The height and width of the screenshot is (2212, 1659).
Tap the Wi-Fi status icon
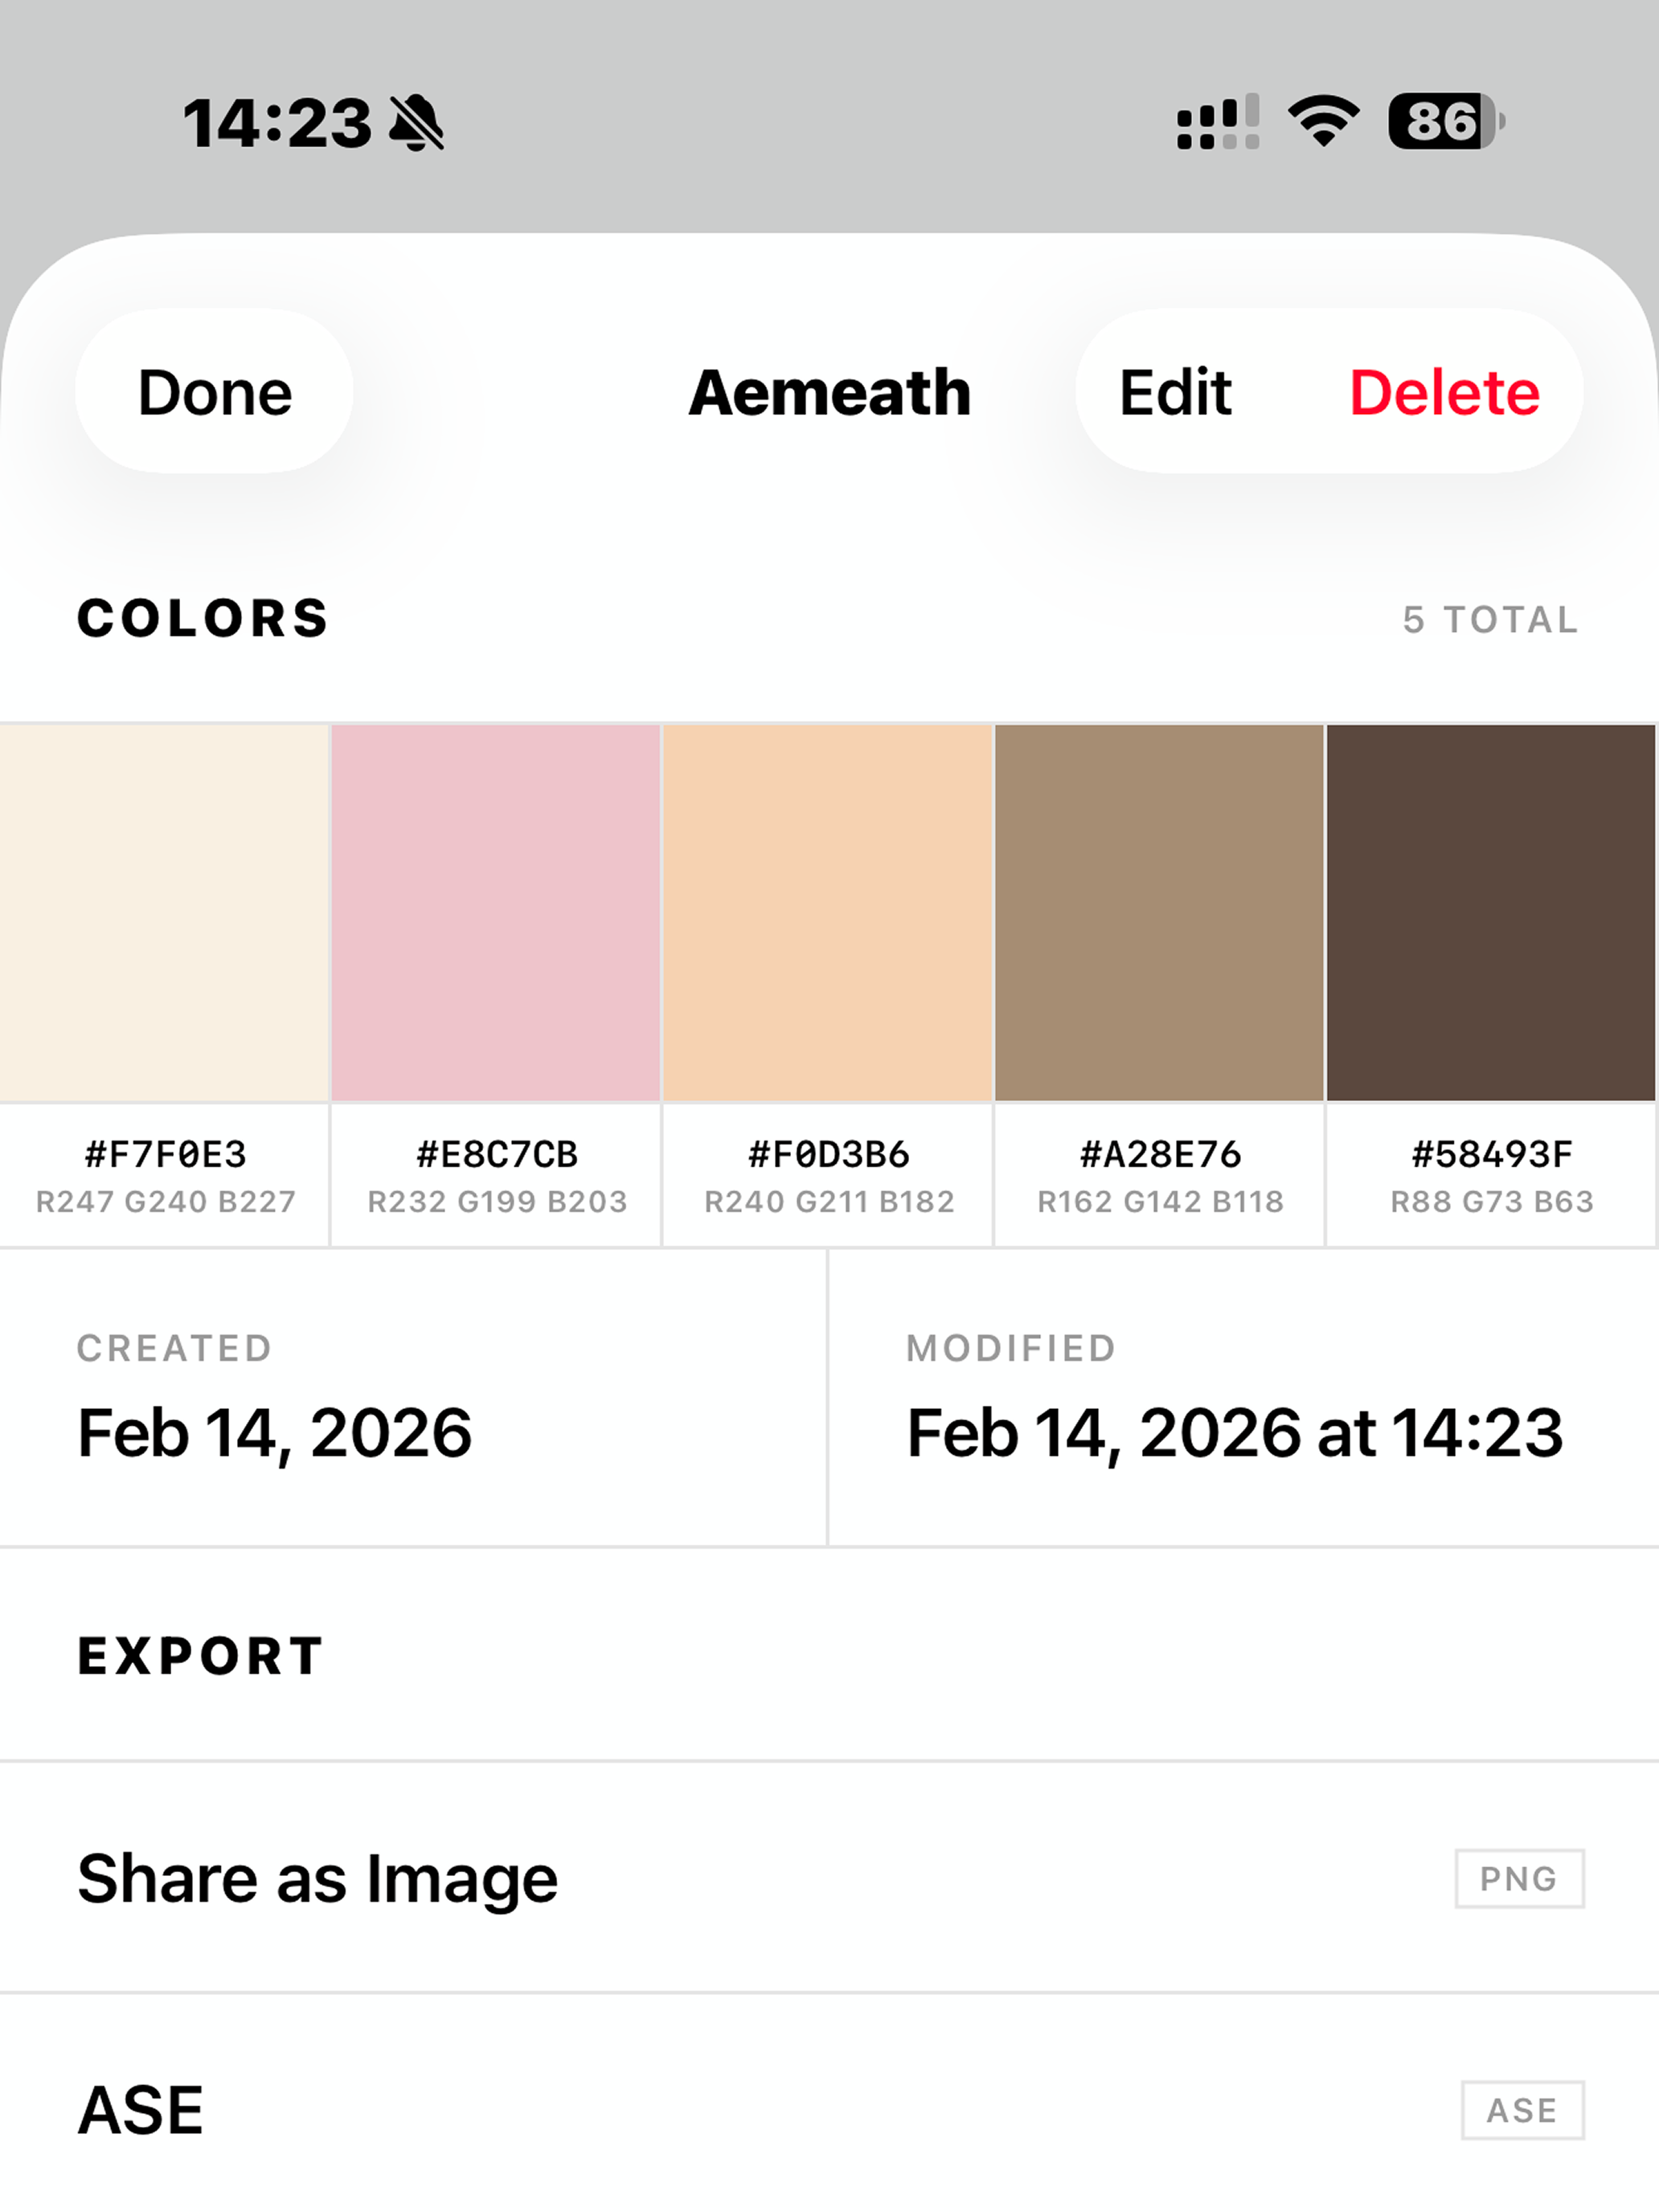[1323, 122]
